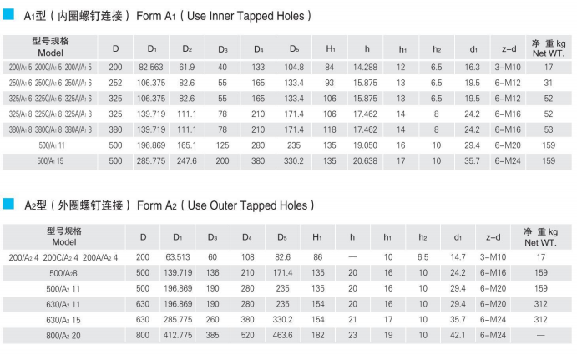
Task: Select the 500/A1 15 model row label
Action: point(52,161)
